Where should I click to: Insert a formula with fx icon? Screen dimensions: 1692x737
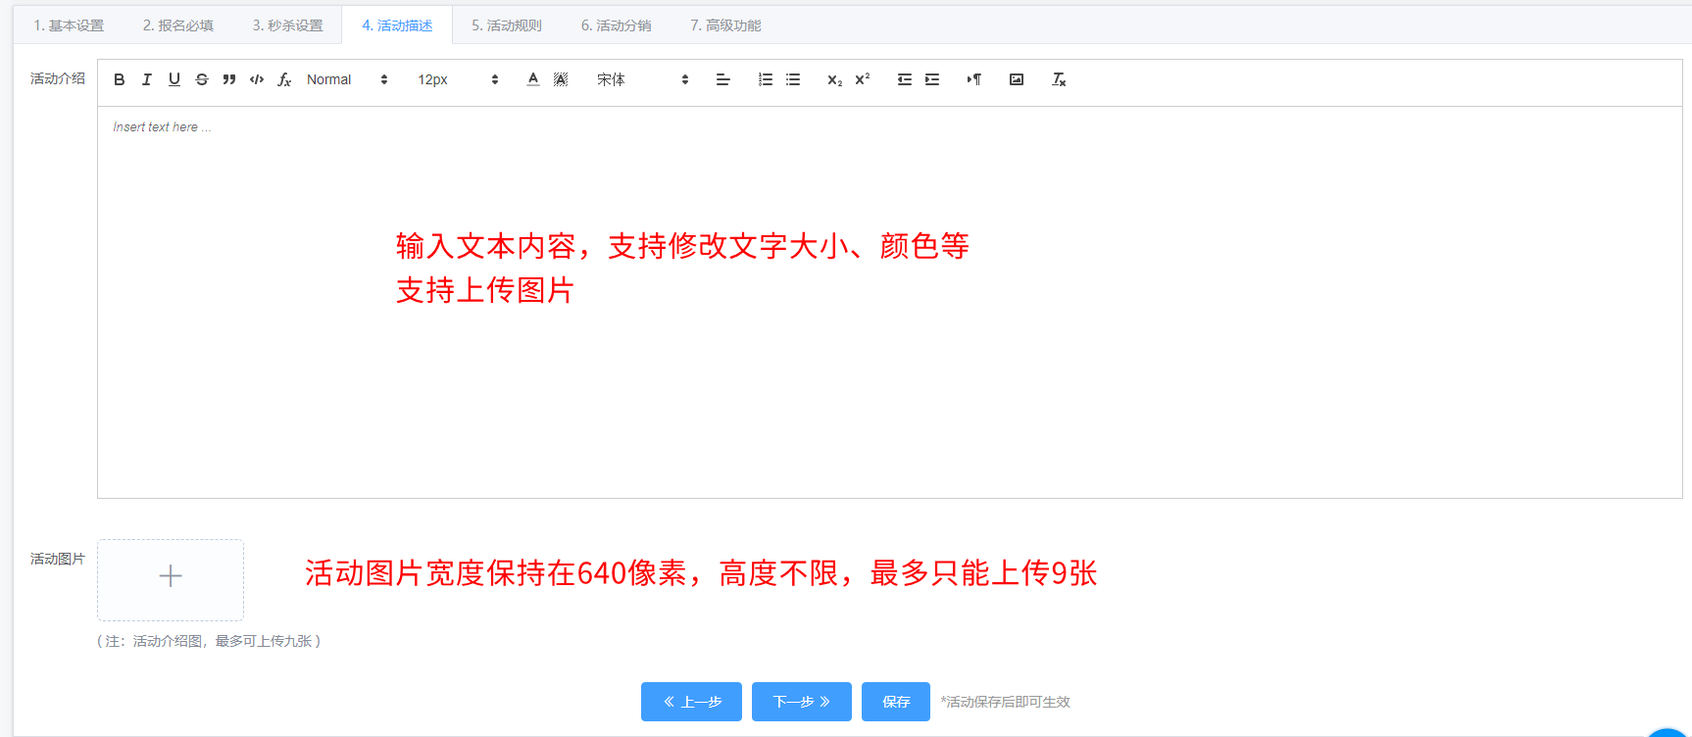click(x=284, y=79)
